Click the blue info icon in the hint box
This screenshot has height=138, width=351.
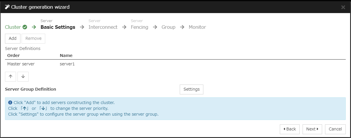click(10, 103)
